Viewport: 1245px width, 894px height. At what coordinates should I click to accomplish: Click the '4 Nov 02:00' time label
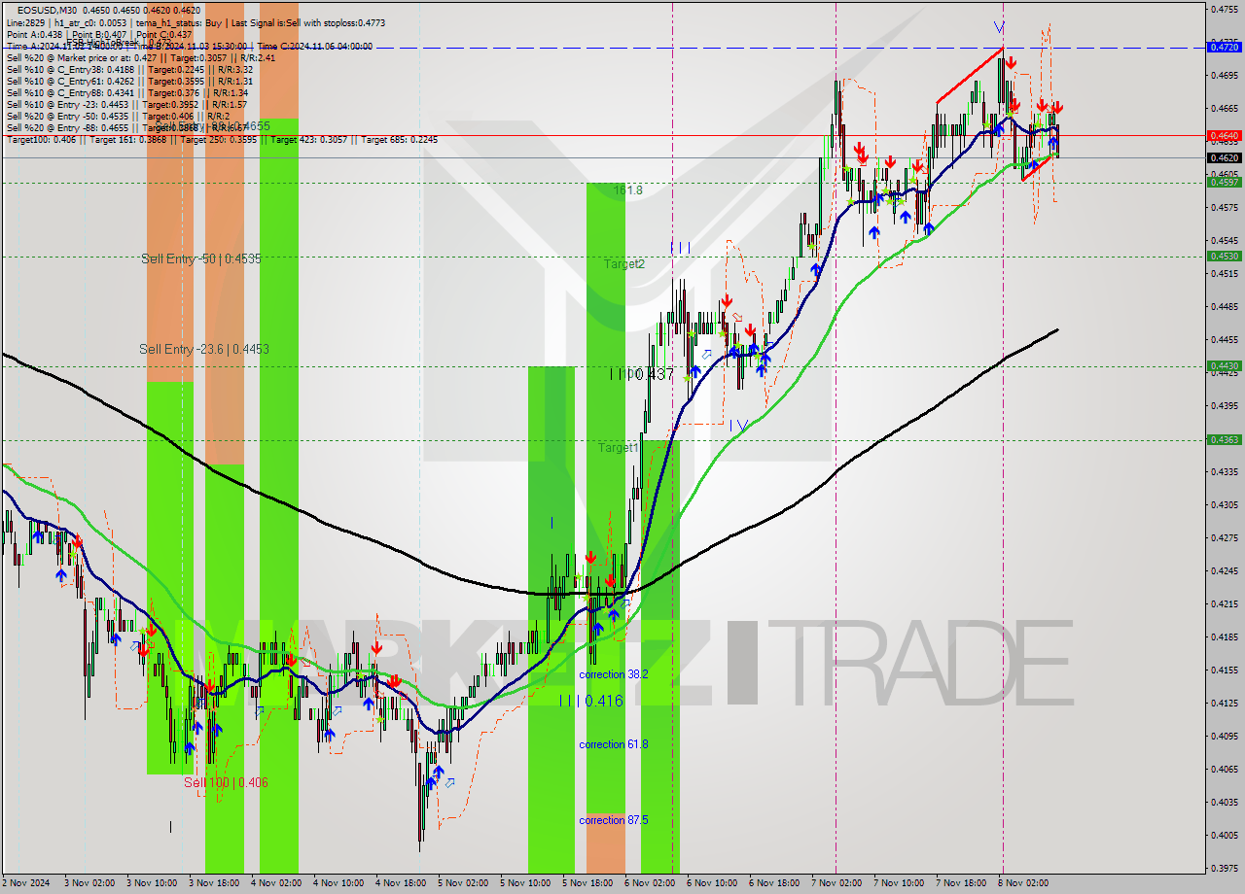pyautogui.click(x=276, y=883)
